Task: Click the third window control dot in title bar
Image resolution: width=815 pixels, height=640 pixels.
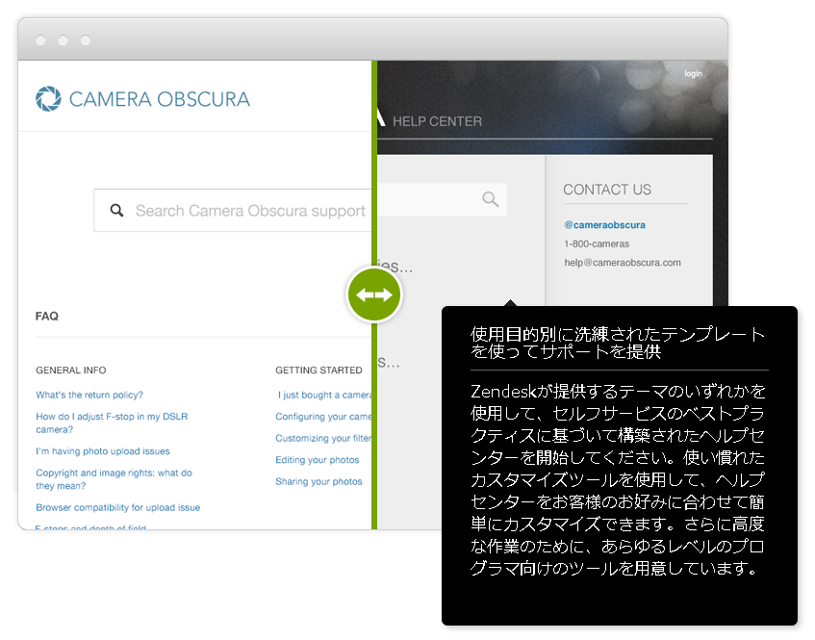Action: click(x=86, y=40)
